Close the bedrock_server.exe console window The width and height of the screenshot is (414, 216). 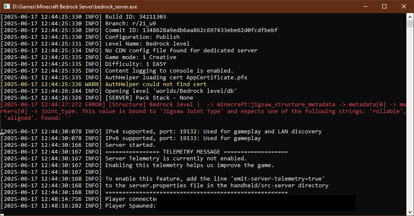click(404, 6)
